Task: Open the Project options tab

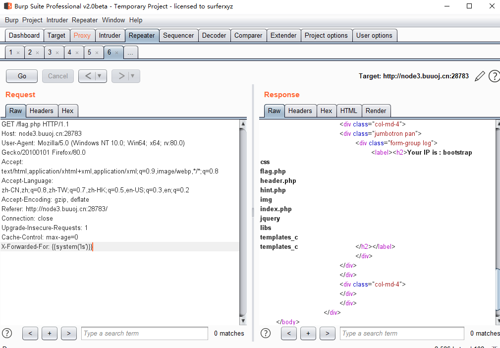Action: pyautogui.click(x=326, y=35)
